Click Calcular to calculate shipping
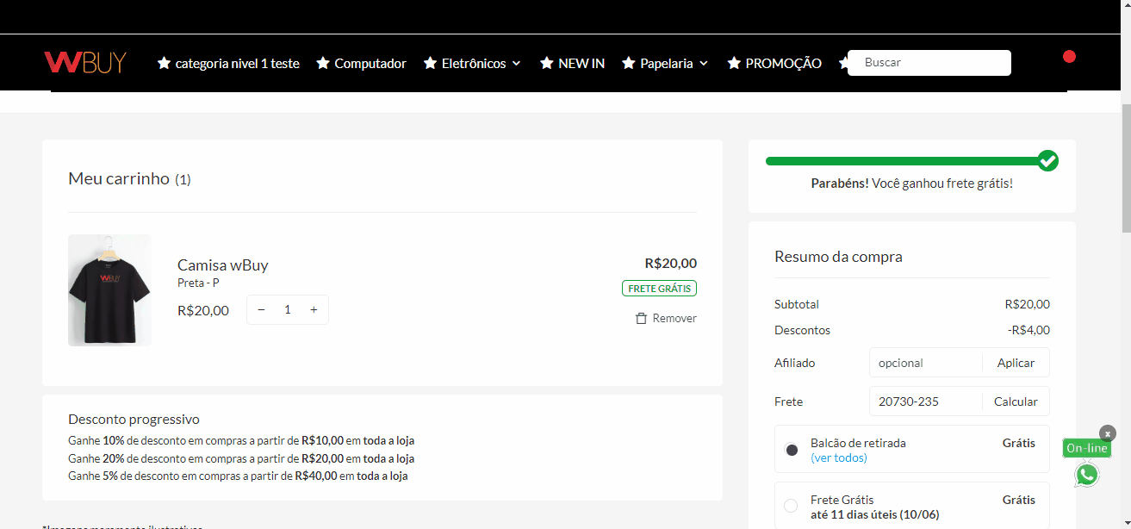Image resolution: width=1131 pixels, height=529 pixels. click(x=1016, y=401)
